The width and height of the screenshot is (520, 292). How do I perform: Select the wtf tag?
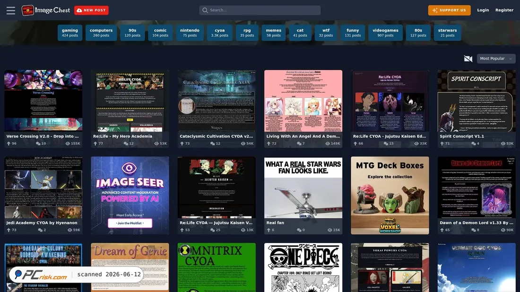326,33
